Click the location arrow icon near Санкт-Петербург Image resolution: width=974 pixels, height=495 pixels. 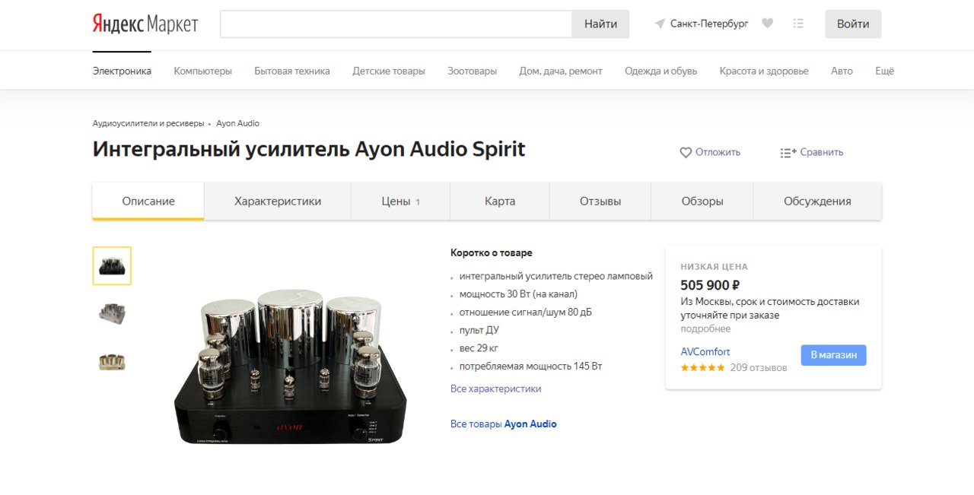(660, 24)
